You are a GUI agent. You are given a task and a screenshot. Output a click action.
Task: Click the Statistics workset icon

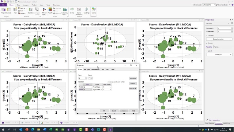pyautogui.click(x=31, y=11)
